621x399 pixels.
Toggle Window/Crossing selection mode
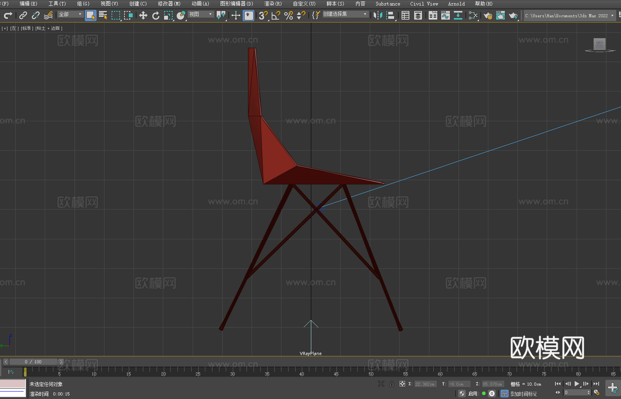click(128, 15)
